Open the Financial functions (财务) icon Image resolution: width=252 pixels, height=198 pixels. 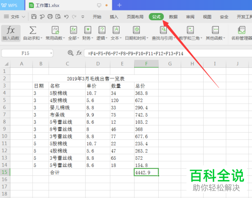tap(88, 30)
